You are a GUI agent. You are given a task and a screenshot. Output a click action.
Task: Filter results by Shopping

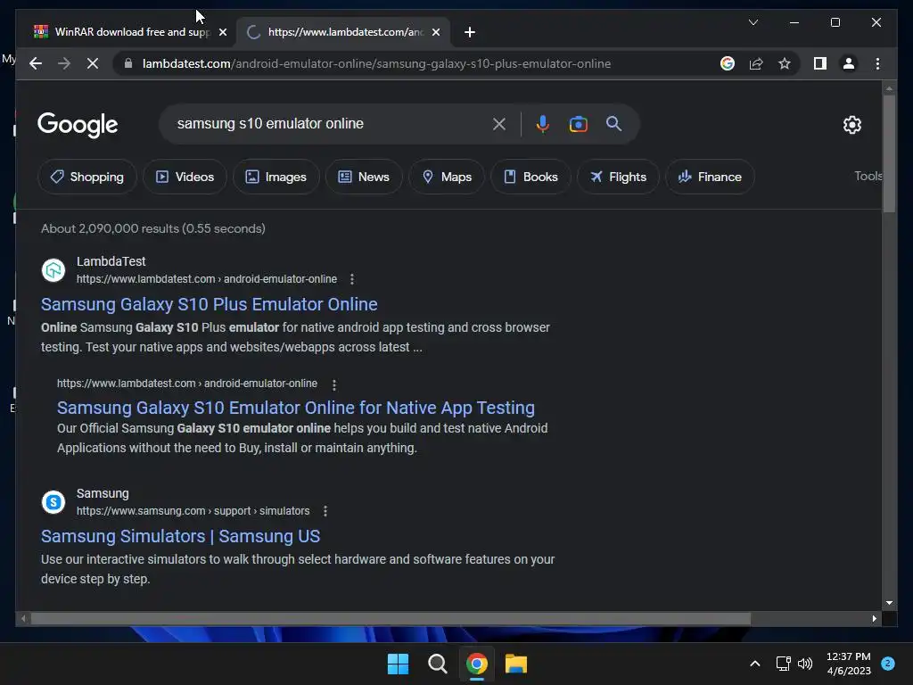[87, 177]
